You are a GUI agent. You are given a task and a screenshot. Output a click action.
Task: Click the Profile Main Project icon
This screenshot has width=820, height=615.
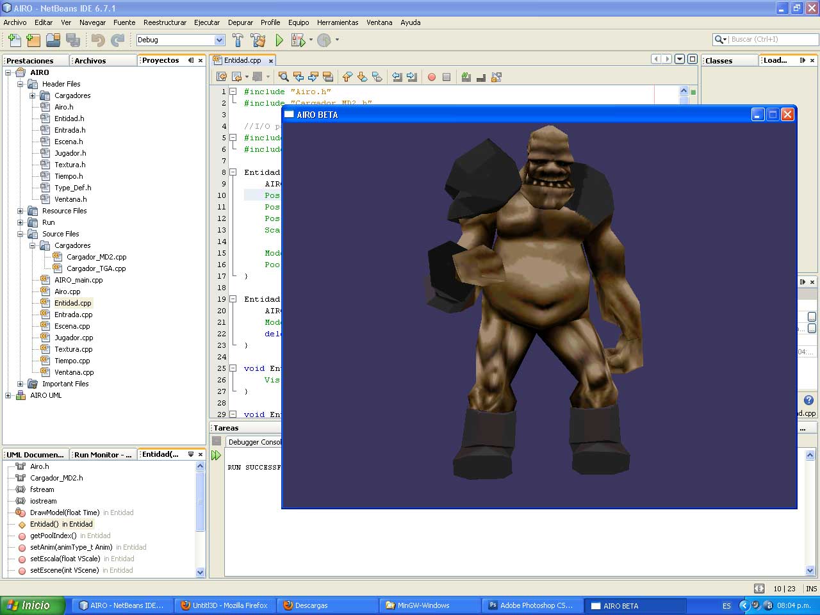click(x=324, y=40)
